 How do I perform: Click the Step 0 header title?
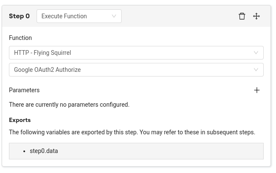click(19, 16)
